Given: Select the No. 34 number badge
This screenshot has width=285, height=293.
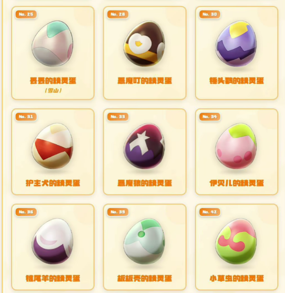Looking at the screenshot, I should pyautogui.click(x=210, y=117).
